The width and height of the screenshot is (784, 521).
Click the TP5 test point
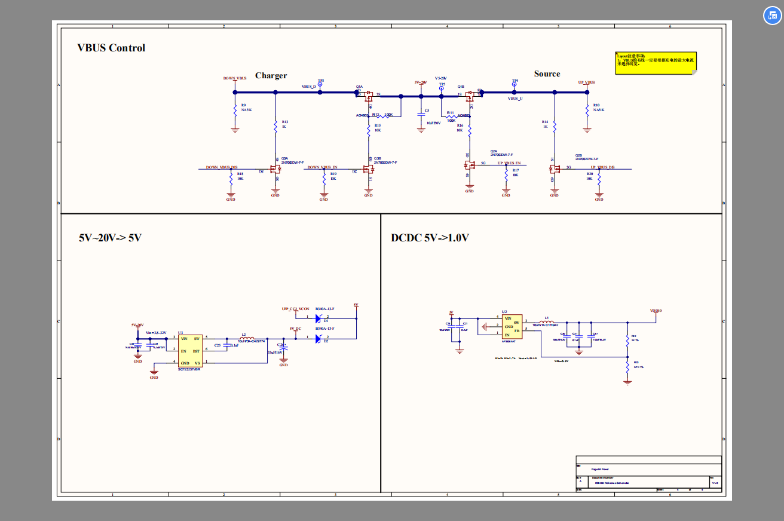tap(442, 88)
